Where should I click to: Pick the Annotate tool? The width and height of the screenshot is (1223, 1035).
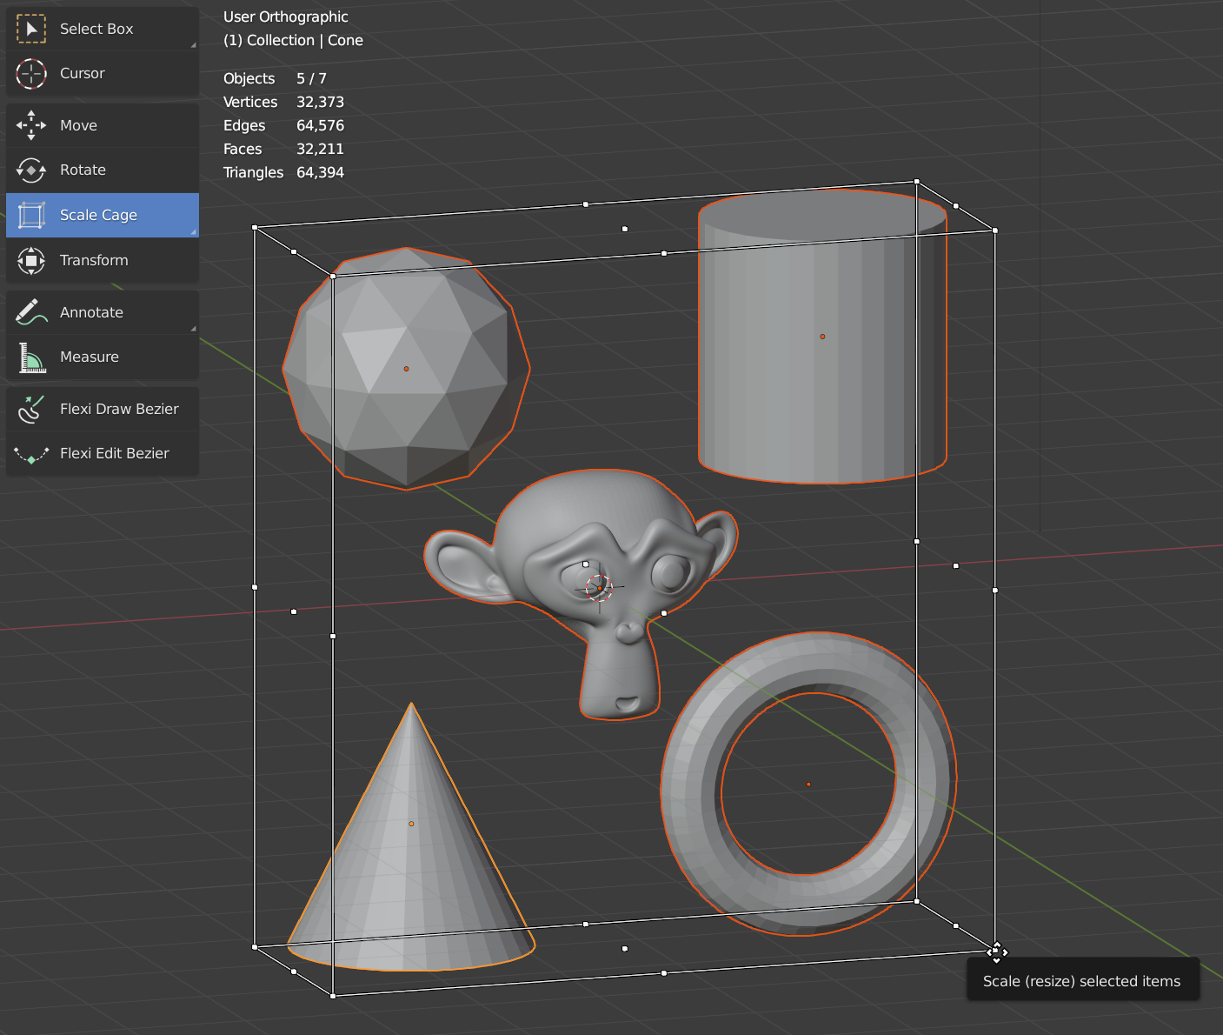pos(91,312)
